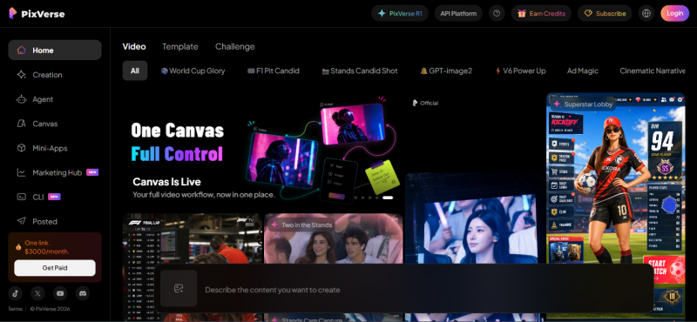Switch to the Challenge tab

point(235,47)
